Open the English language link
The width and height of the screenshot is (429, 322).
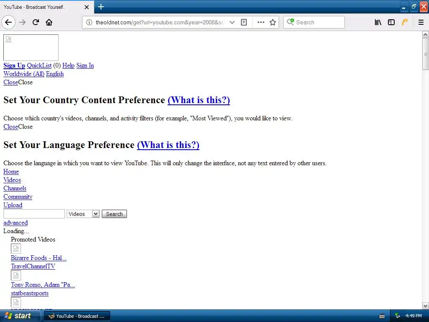tap(55, 74)
